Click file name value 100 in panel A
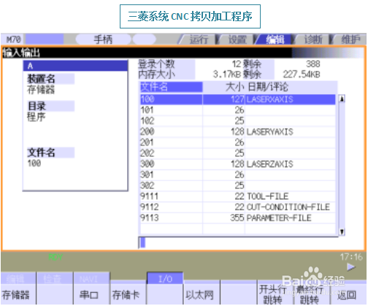368x306 pixels. [x=34, y=163]
